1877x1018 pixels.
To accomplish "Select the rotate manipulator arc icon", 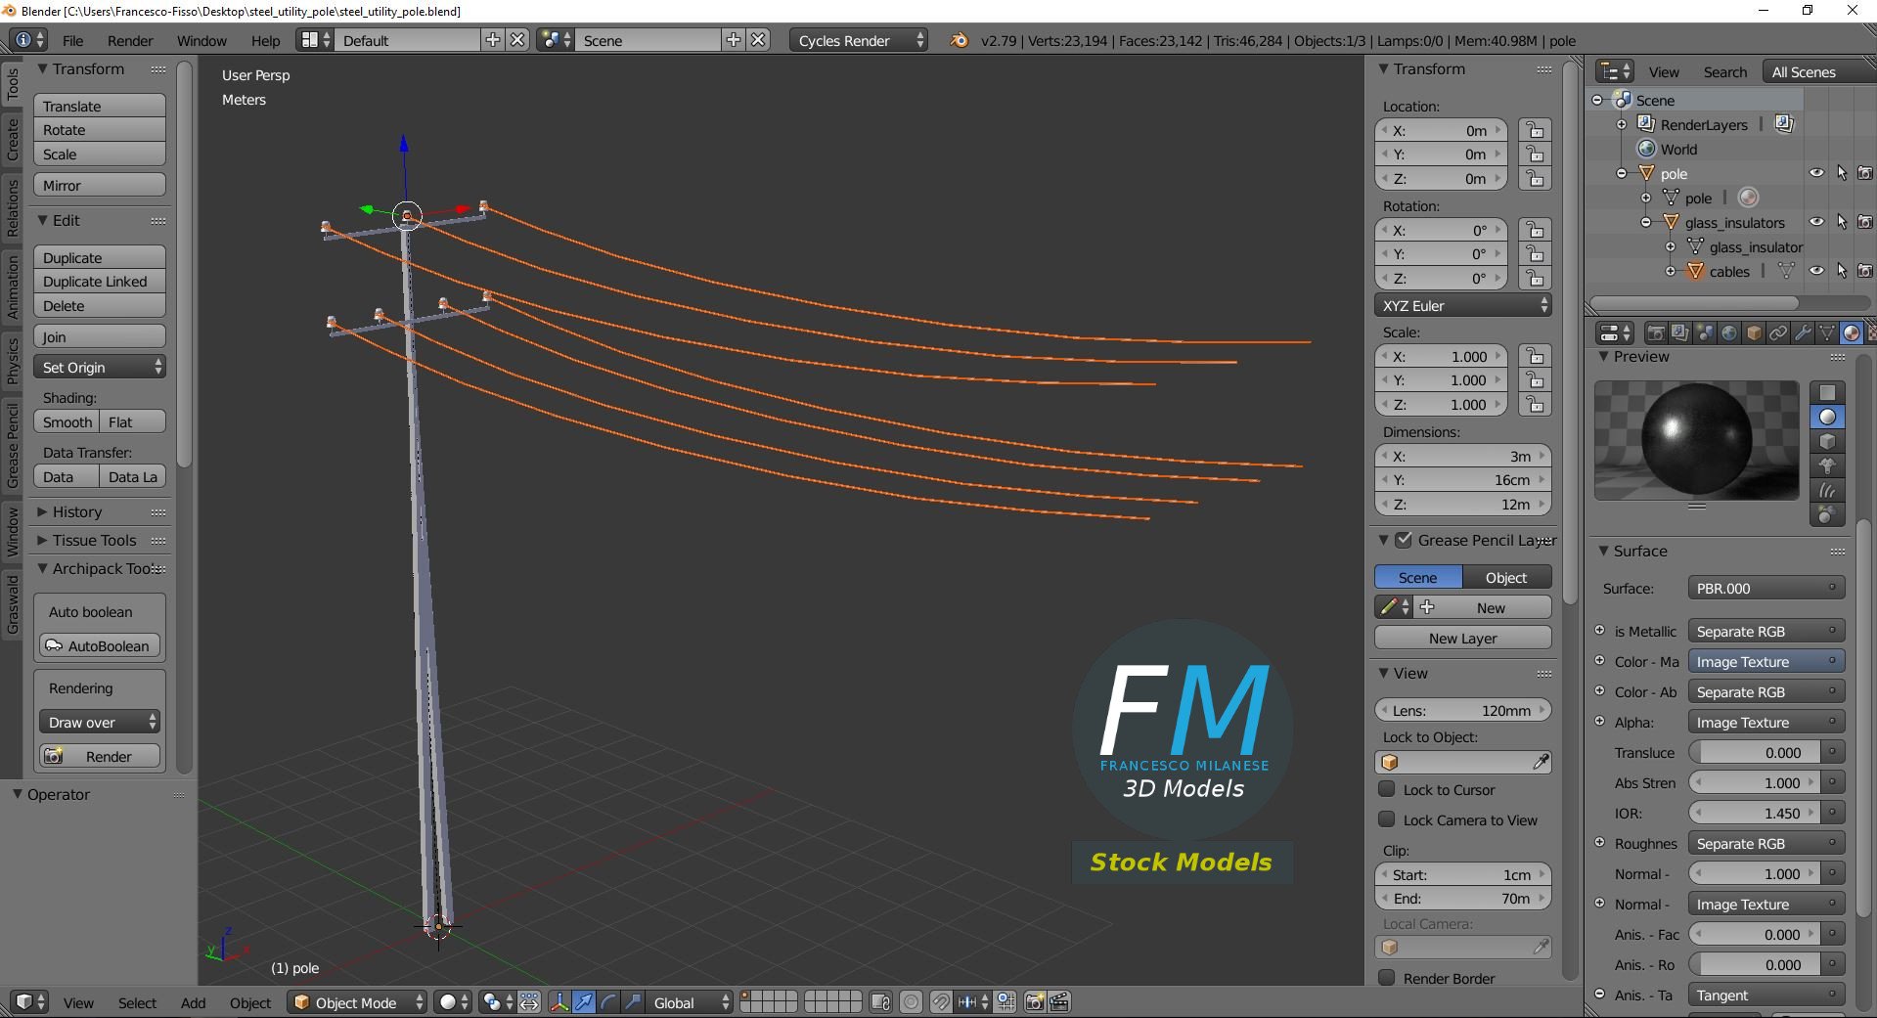I will coord(608,1002).
